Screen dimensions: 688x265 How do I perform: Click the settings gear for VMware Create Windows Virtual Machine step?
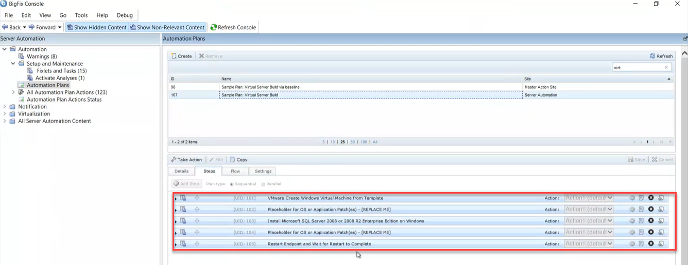tap(632, 198)
